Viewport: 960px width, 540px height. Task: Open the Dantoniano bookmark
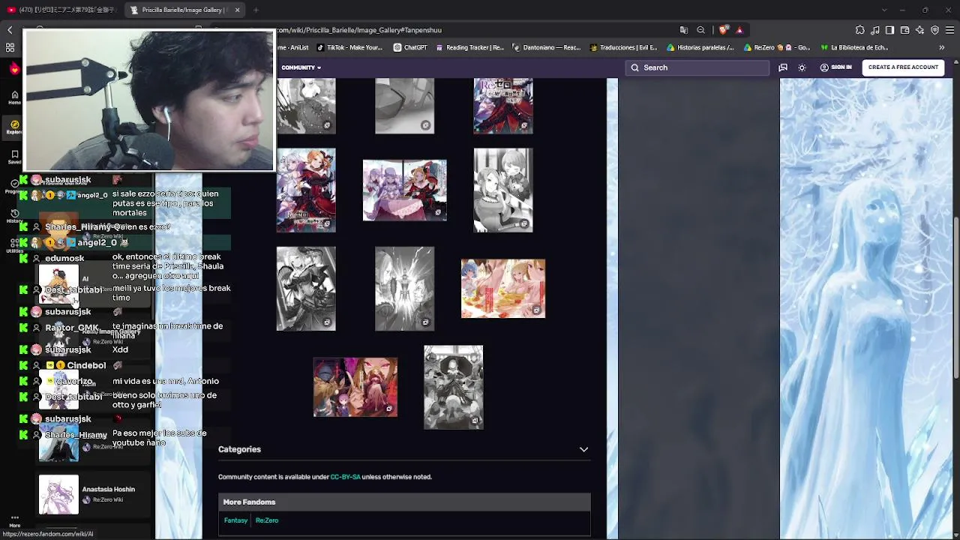[x=547, y=47]
